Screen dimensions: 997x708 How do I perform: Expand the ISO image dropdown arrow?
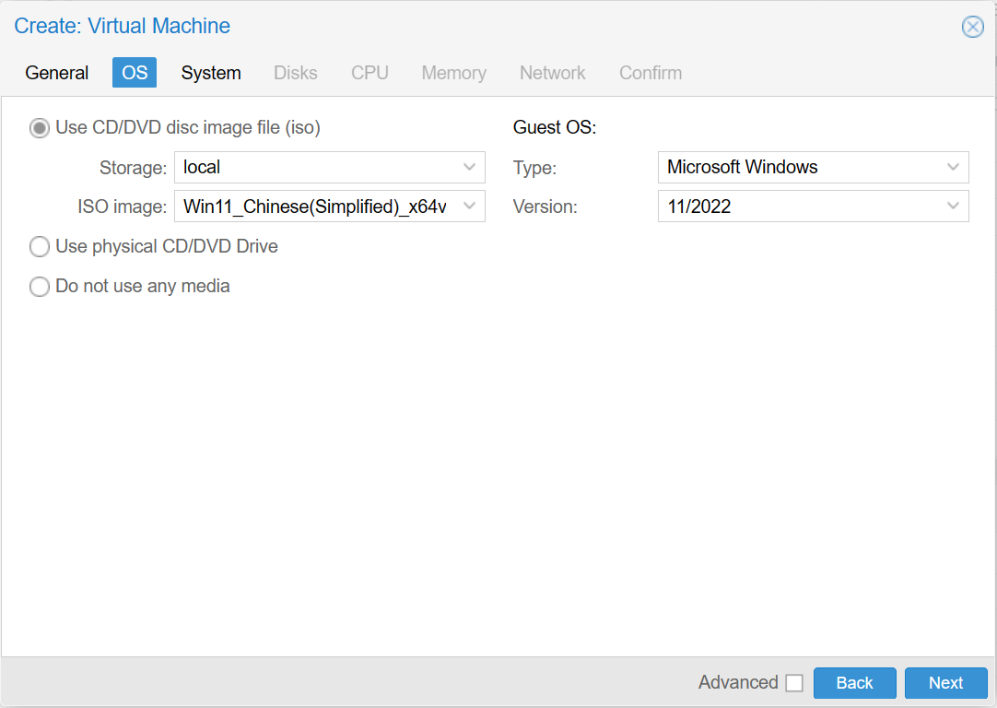(x=469, y=206)
